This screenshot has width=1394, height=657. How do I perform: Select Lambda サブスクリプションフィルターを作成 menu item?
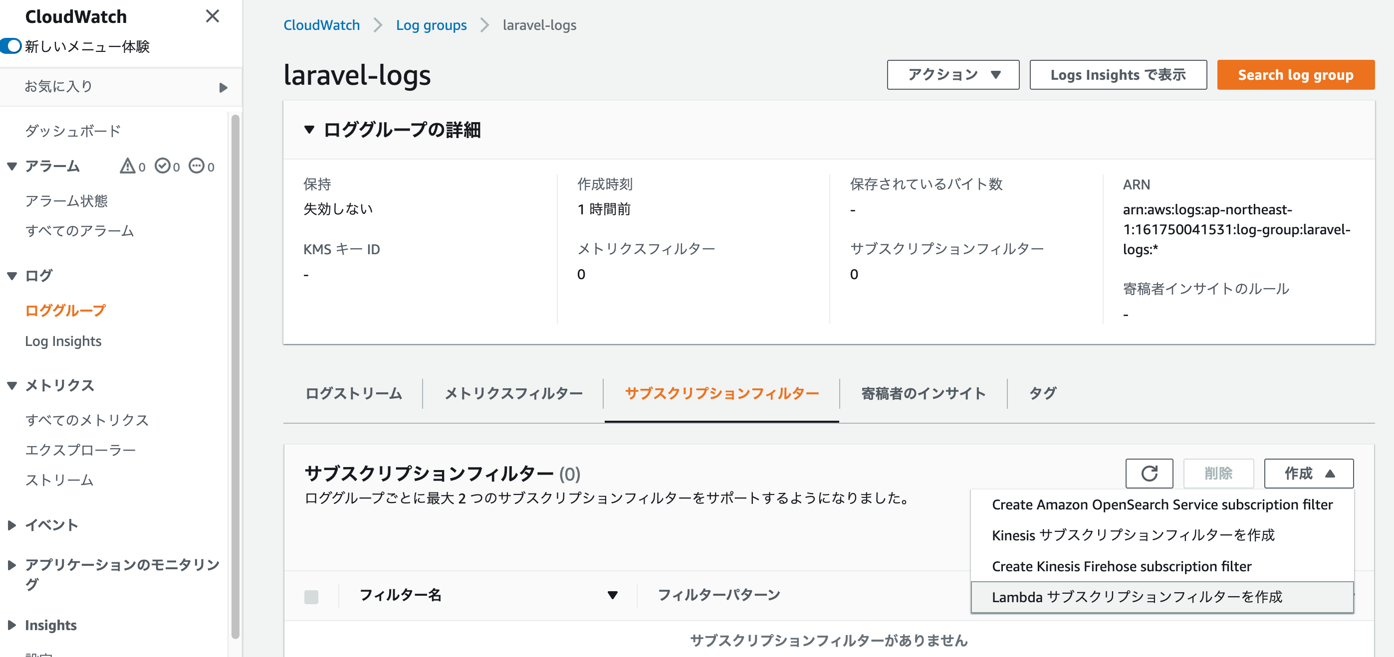(1137, 597)
